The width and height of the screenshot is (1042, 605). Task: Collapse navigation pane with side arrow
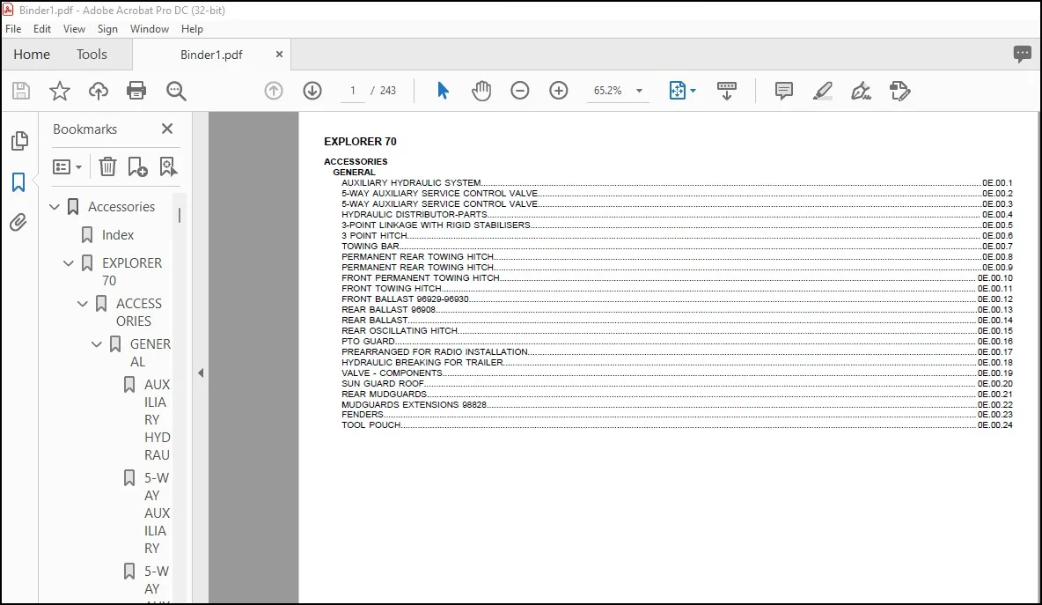tap(201, 373)
